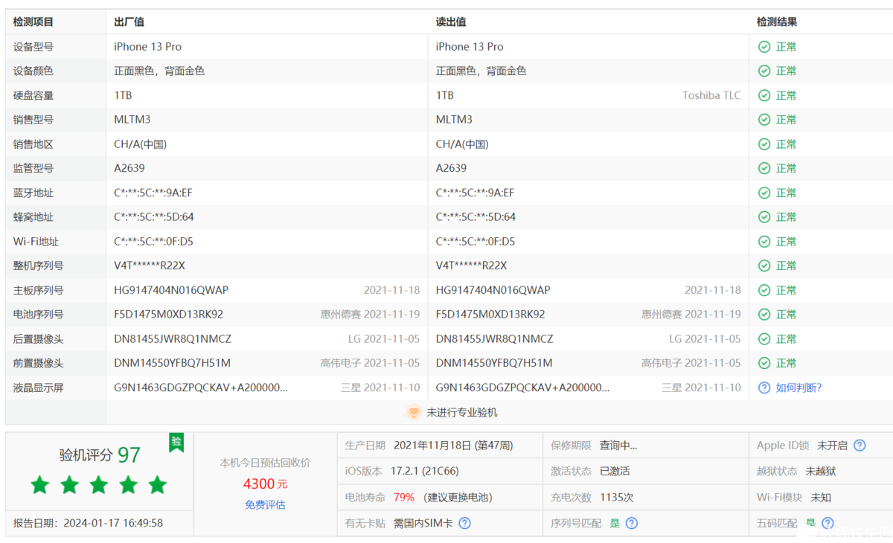The width and height of the screenshot is (893, 543).
Task: Click 出厂值 三星 2021-11-10 in 液晶显示屏 row
Action: pyautogui.click(x=380, y=388)
